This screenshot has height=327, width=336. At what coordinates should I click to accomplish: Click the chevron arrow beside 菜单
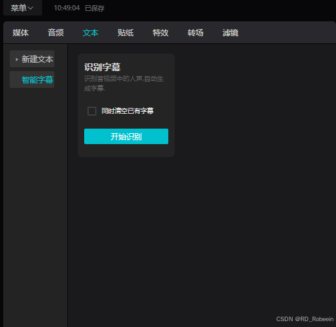[x=30, y=8]
